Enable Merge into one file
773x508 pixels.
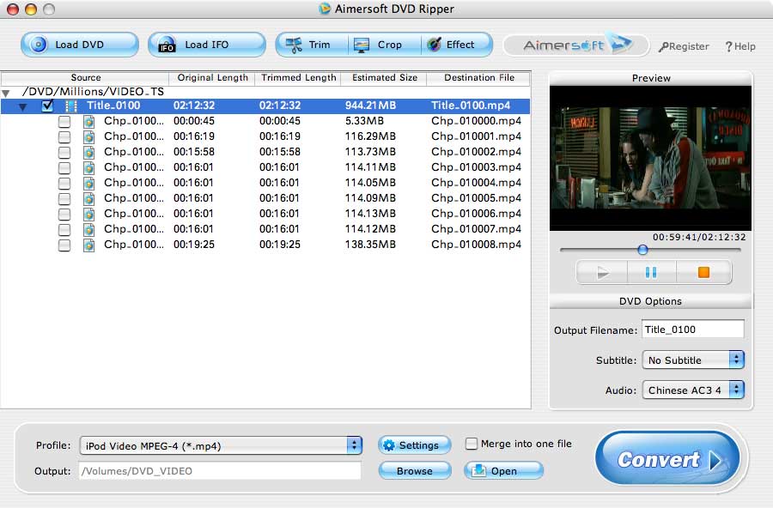pyautogui.click(x=472, y=444)
